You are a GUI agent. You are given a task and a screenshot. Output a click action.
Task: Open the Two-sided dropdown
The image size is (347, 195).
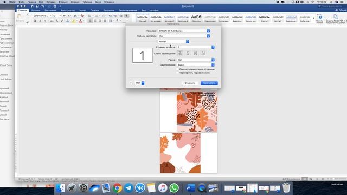pos(196,65)
